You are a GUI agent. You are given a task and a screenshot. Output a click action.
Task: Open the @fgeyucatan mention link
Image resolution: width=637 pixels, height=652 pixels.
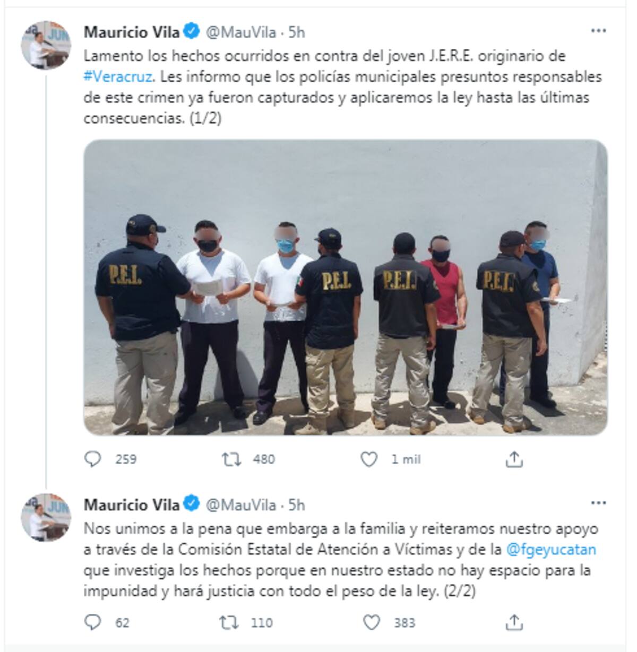click(552, 550)
